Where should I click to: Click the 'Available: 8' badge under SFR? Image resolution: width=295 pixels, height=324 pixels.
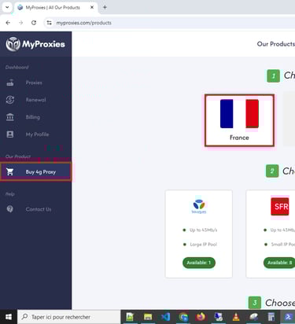(279, 263)
